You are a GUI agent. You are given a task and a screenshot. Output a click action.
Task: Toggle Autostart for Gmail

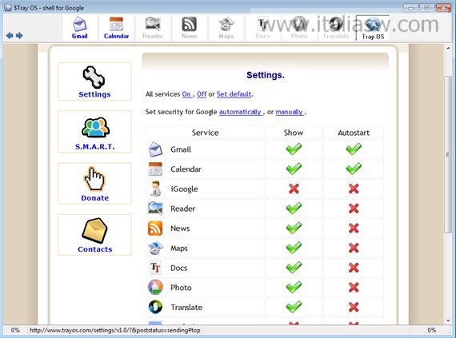click(x=354, y=149)
